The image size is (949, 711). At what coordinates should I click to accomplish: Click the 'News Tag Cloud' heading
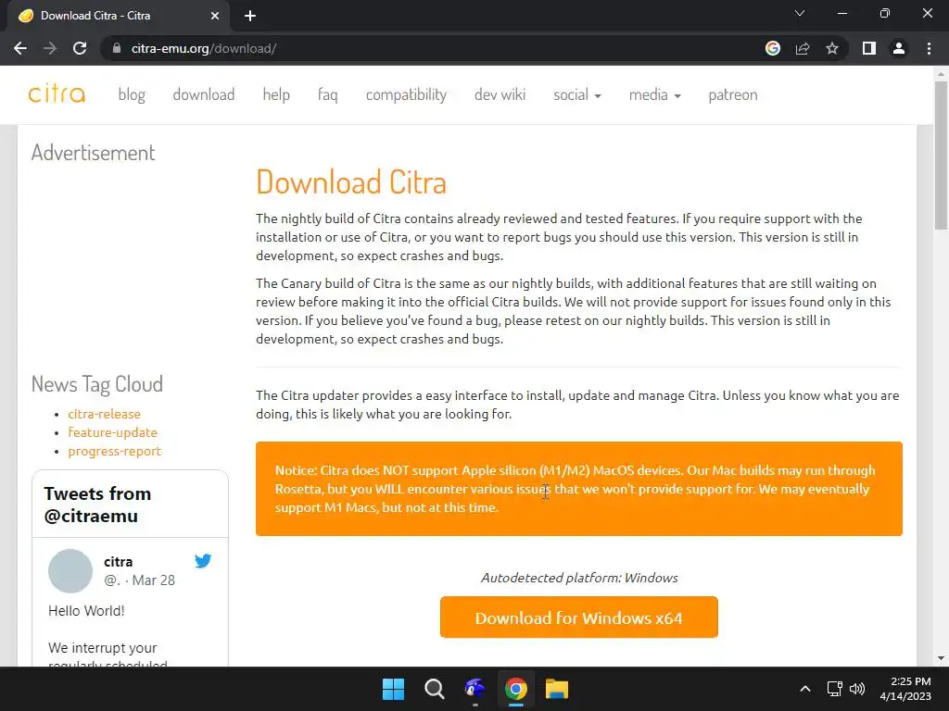tap(96, 384)
